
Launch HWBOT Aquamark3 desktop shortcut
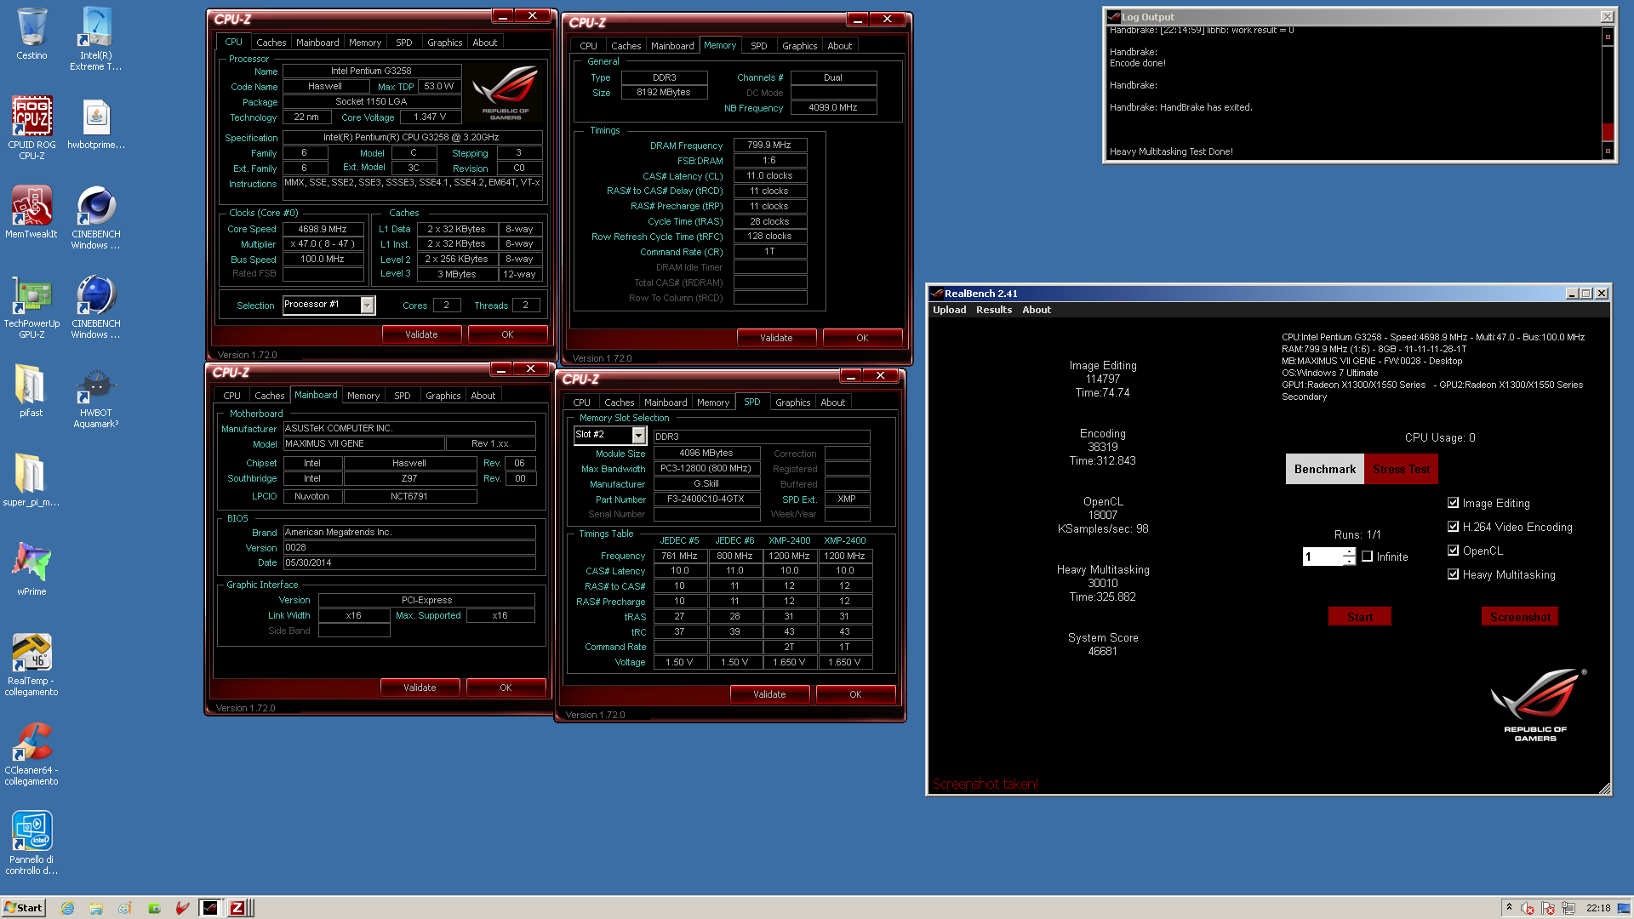[95, 396]
